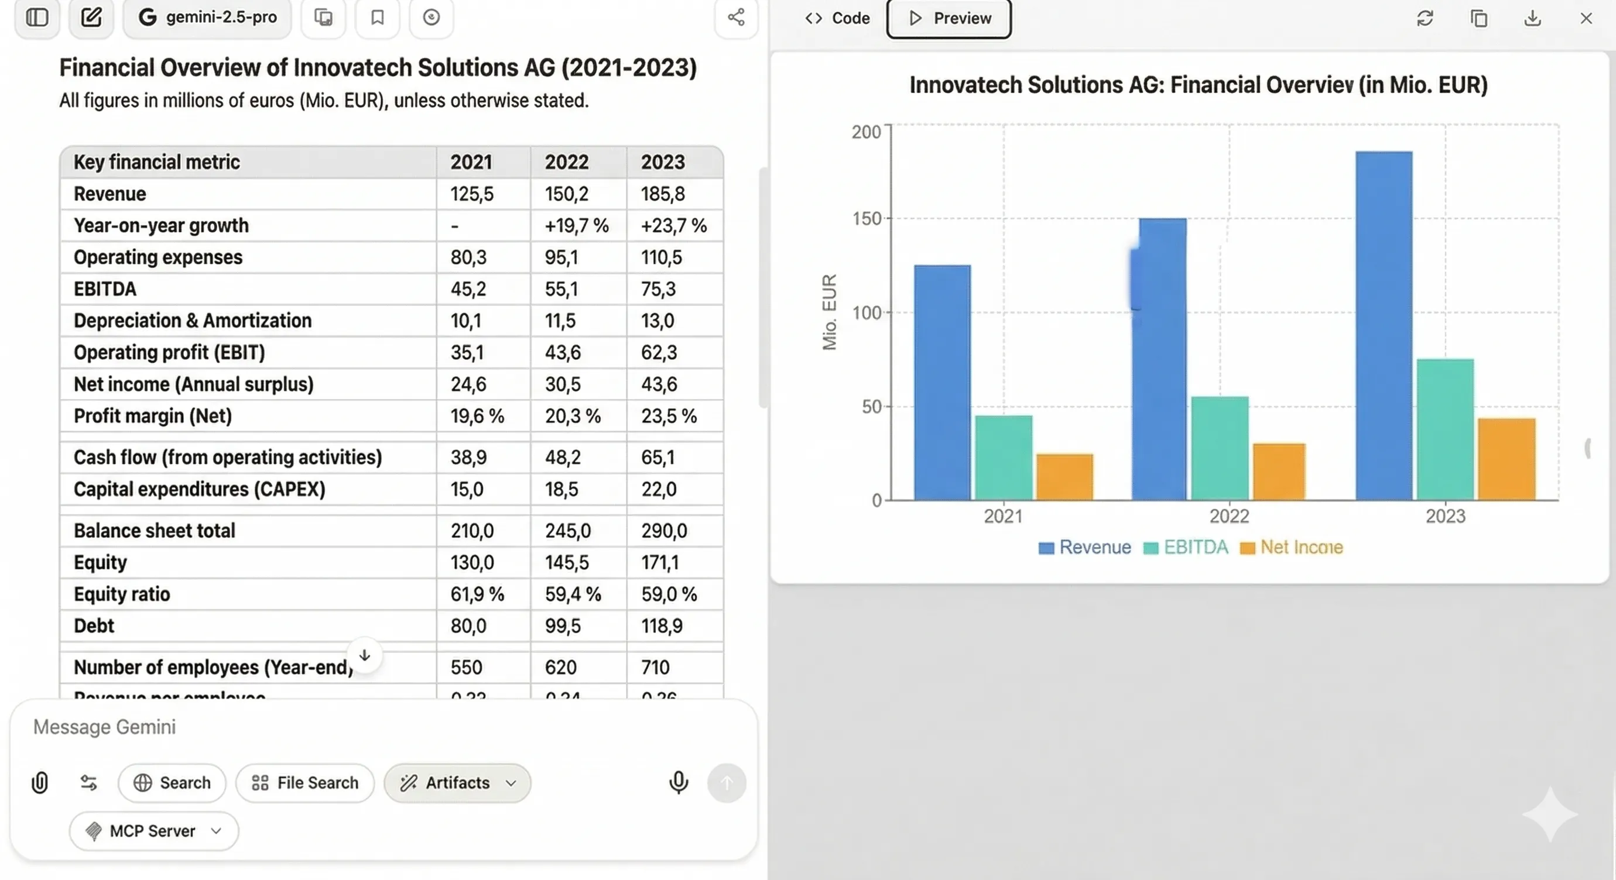Expand the Artifacts dropdown chevron
Screen dimensions: 1616x880
[x=511, y=783]
